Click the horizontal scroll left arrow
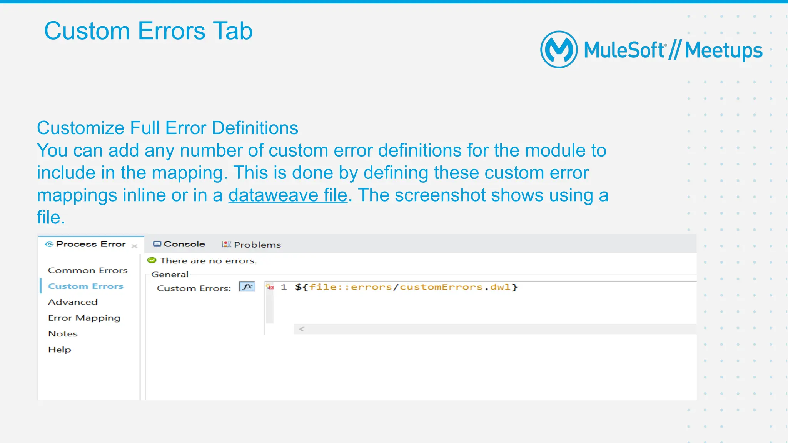The width and height of the screenshot is (788, 443). point(302,329)
